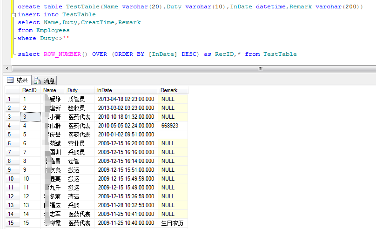Click the Duty cell 清洁

point(80,196)
